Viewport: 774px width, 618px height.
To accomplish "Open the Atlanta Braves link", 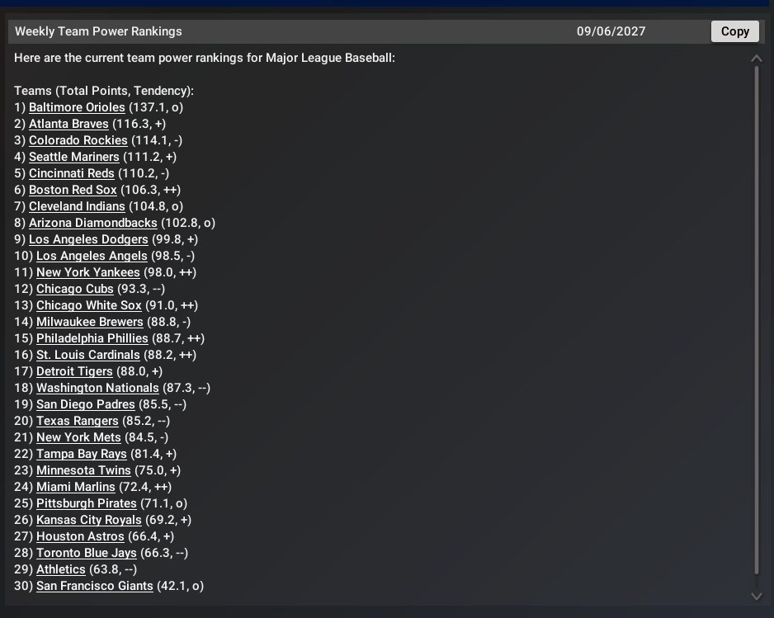I will (68, 124).
